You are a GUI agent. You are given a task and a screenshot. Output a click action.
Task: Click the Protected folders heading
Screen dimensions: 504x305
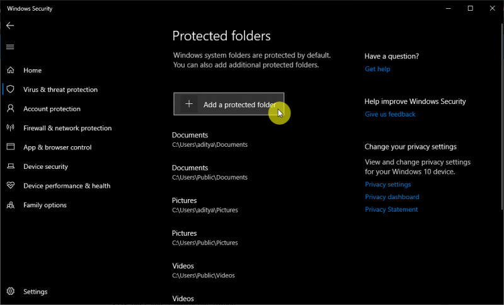(222, 36)
